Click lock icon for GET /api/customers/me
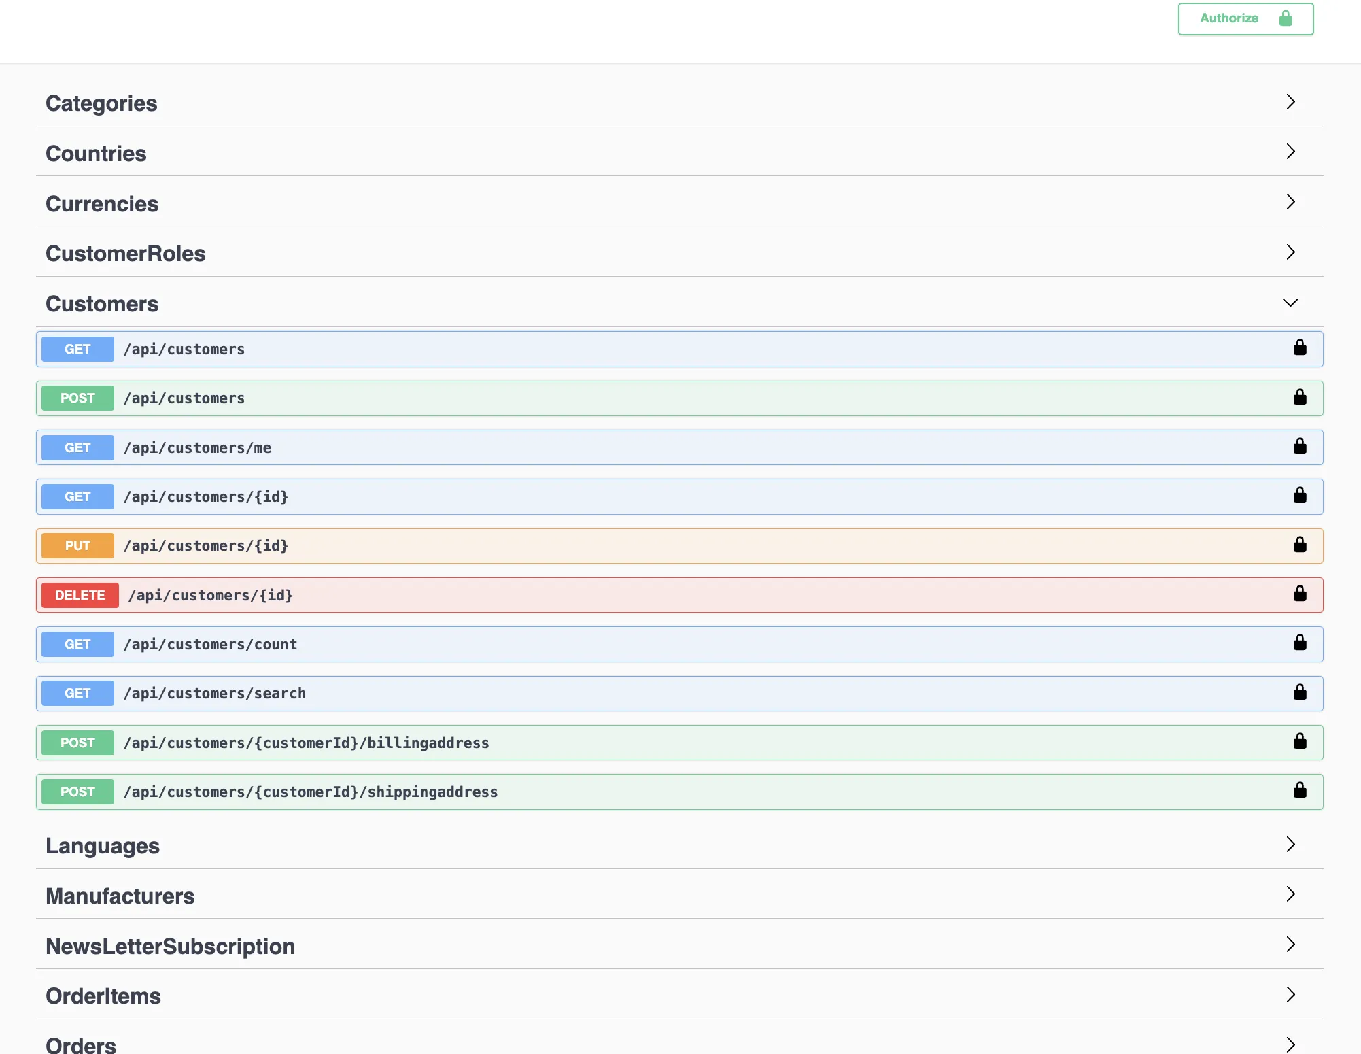The height and width of the screenshot is (1054, 1361). 1300,446
